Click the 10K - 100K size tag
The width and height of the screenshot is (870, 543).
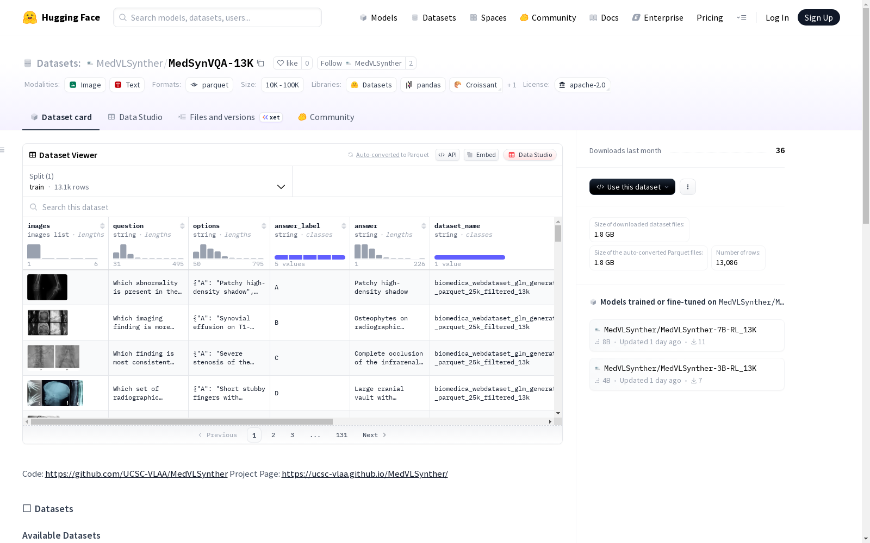coord(282,85)
